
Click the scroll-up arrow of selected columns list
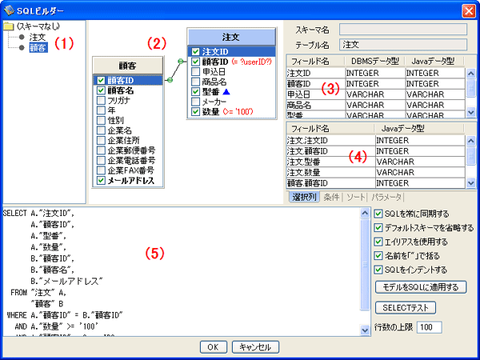point(471,141)
